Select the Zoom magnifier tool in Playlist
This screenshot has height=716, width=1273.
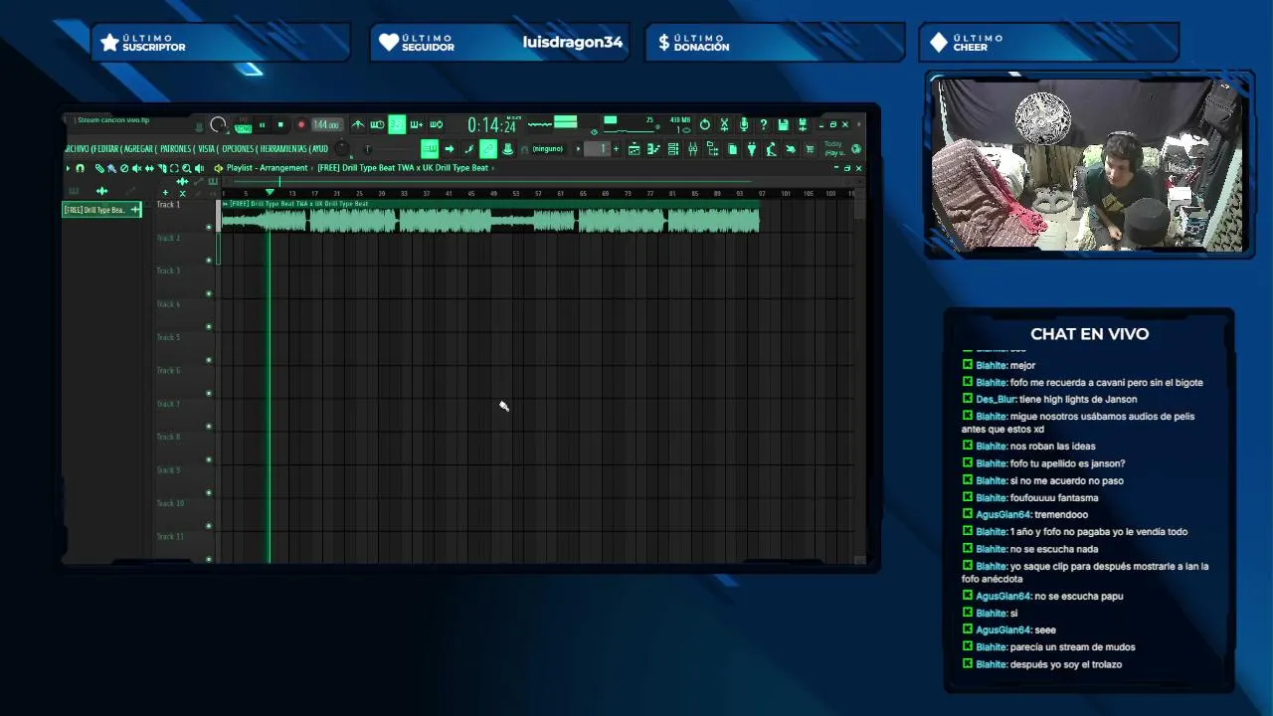[x=186, y=168]
